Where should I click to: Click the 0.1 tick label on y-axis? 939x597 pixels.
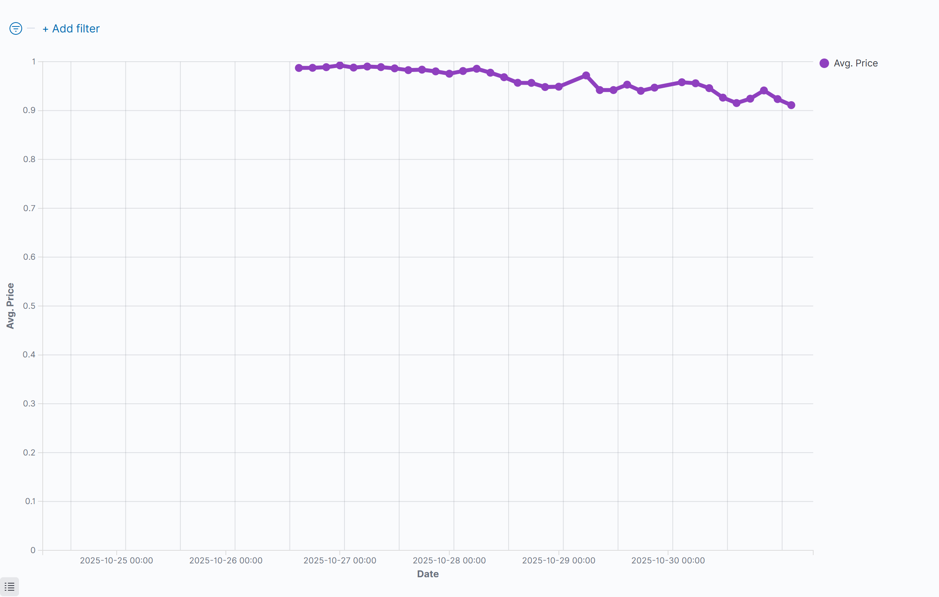pos(30,501)
